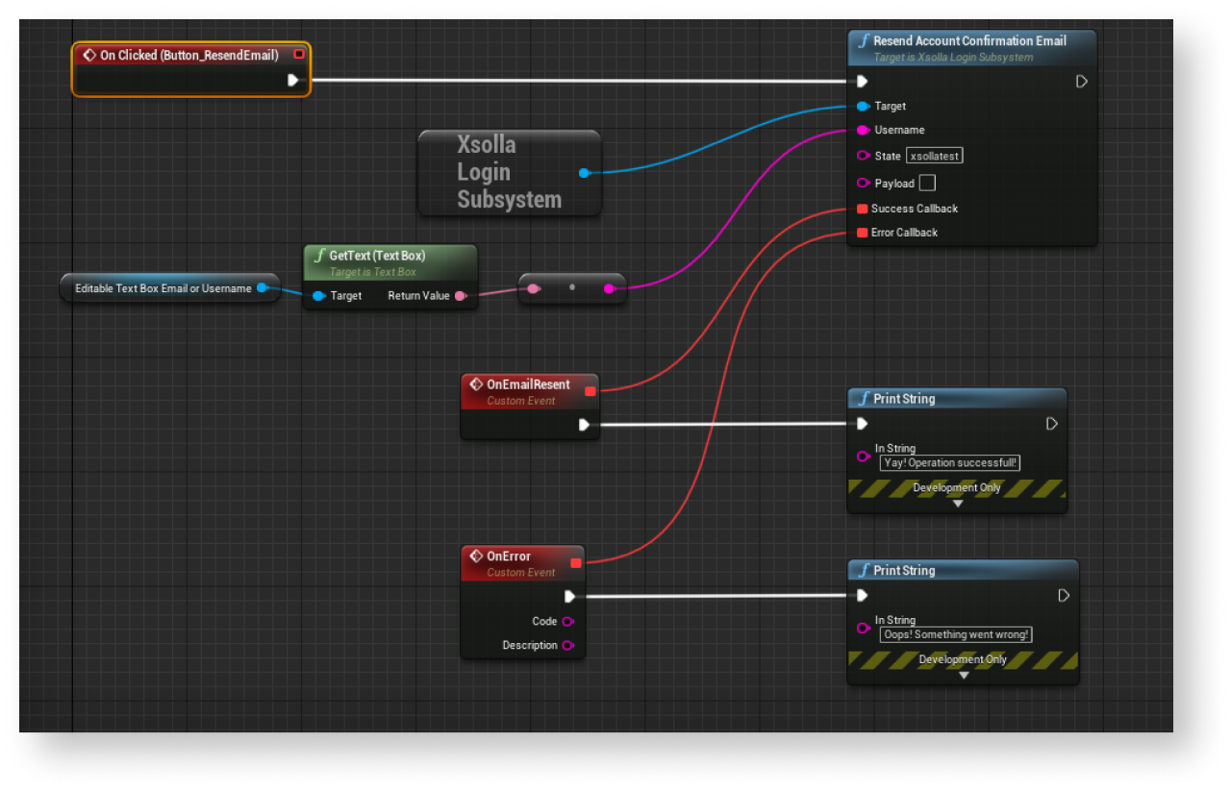The height and width of the screenshot is (791, 1231).
Task: Click the GetText Return Value pin
Action: pyautogui.click(x=460, y=296)
